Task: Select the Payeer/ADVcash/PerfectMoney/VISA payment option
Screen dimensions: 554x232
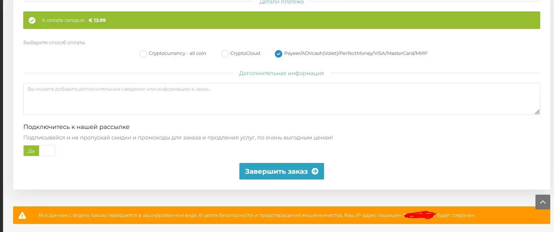Action: pos(279,54)
